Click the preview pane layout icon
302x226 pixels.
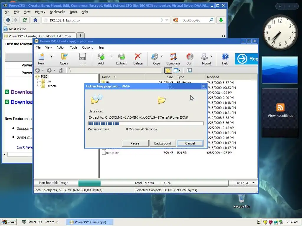pyautogui.click(x=189, y=71)
